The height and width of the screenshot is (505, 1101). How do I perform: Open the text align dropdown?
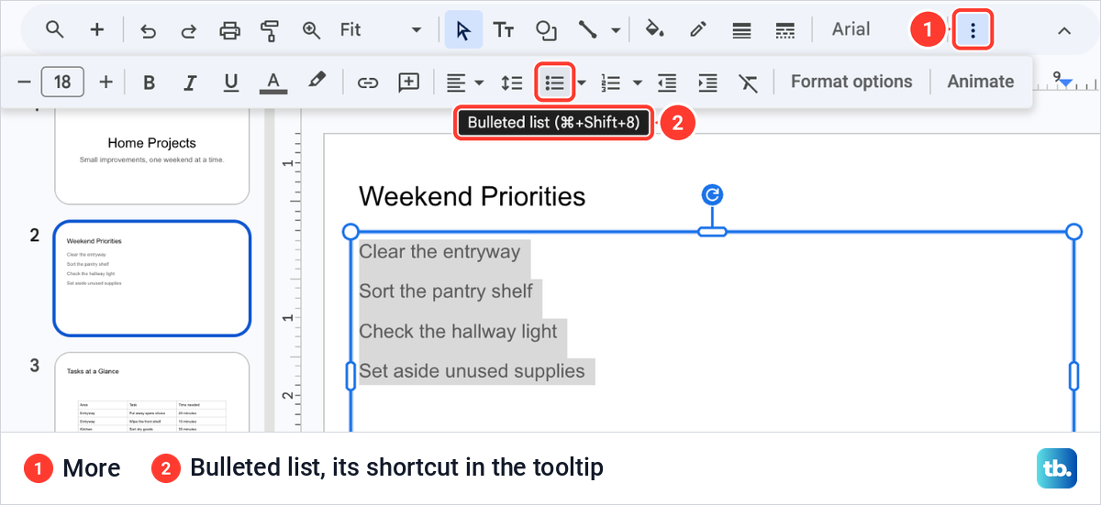[465, 82]
